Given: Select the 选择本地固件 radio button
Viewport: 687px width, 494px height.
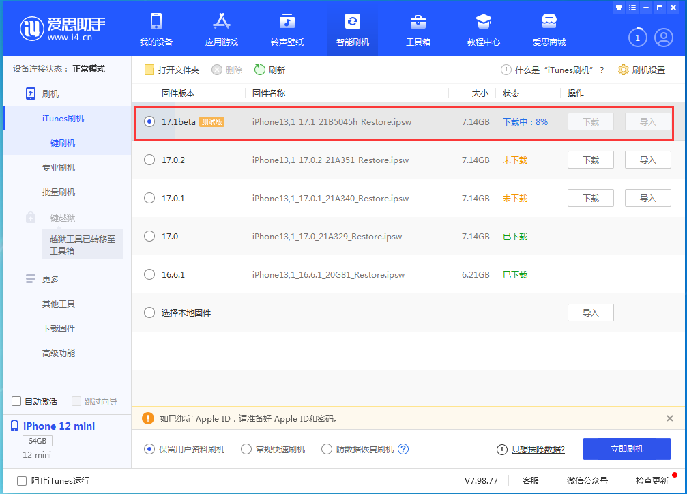Looking at the screenshot, I should coord(149,313).
